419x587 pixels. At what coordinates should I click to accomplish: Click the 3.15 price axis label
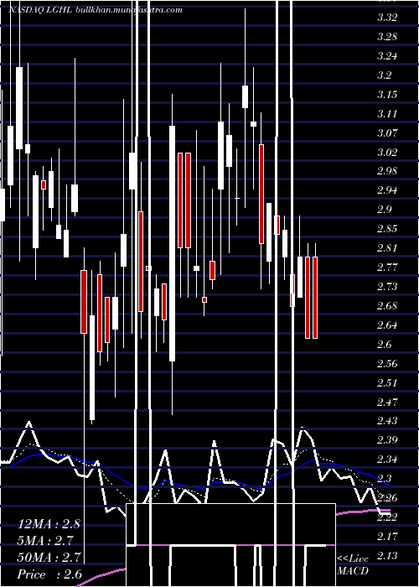click(387, 94)
